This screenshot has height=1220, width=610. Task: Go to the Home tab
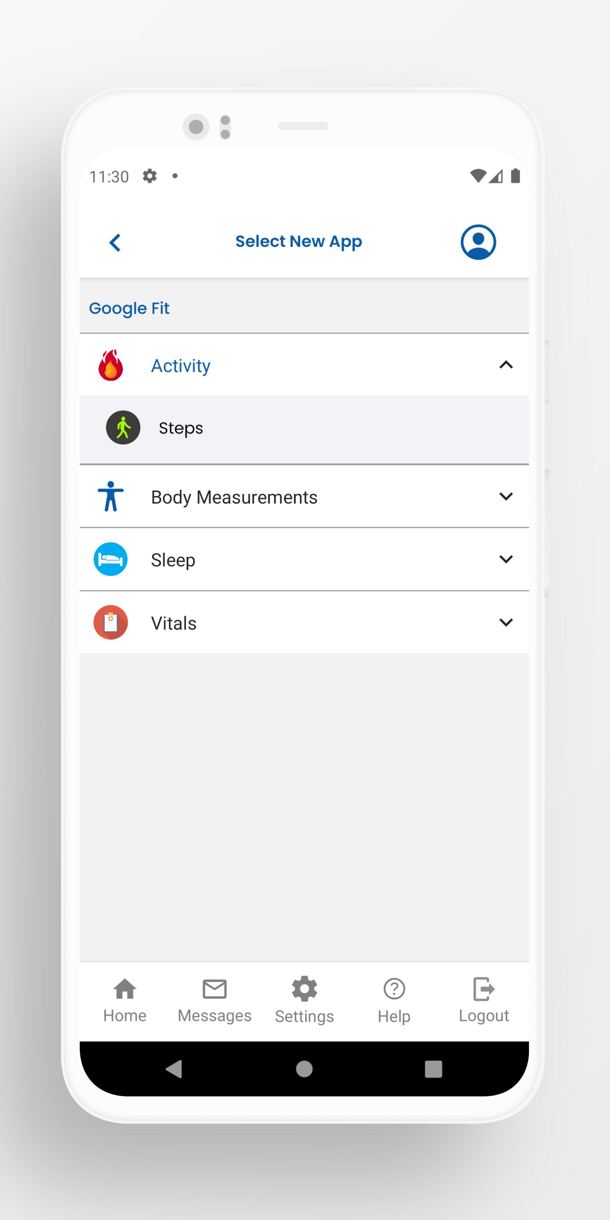pyautogui.click(x=125, y=1000)
